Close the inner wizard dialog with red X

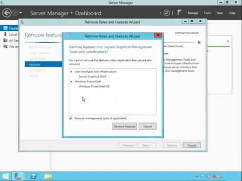coord(158,35)
